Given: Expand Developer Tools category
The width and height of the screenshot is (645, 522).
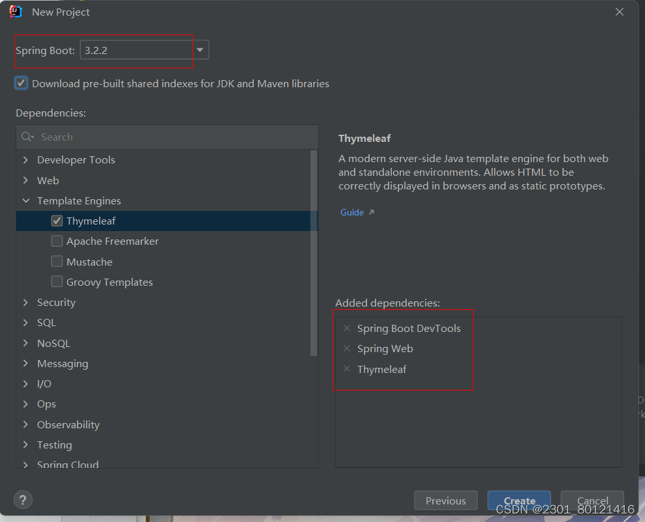Looking at the screenshot, I should click(25, 159).
